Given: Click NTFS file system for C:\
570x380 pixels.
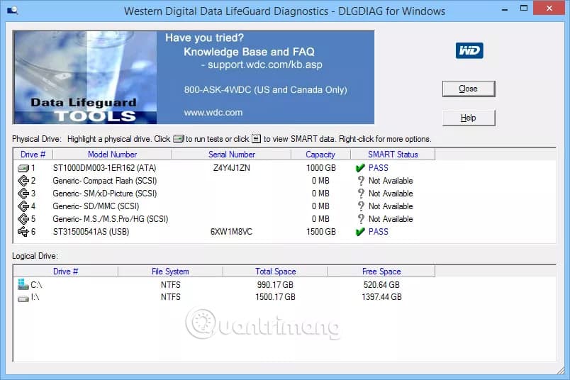Looking at the screenshot, I should pyautogui.click(x=170, y=285).
